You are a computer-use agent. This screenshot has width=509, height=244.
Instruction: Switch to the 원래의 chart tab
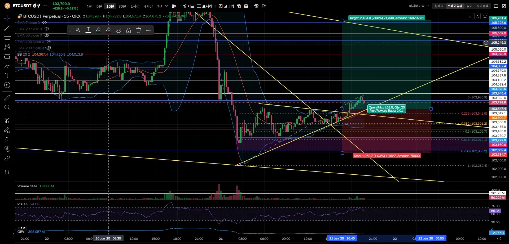[439, 6]
